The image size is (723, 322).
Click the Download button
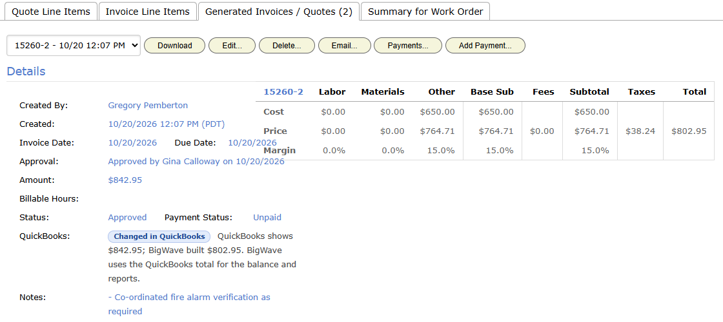(175, 46)
